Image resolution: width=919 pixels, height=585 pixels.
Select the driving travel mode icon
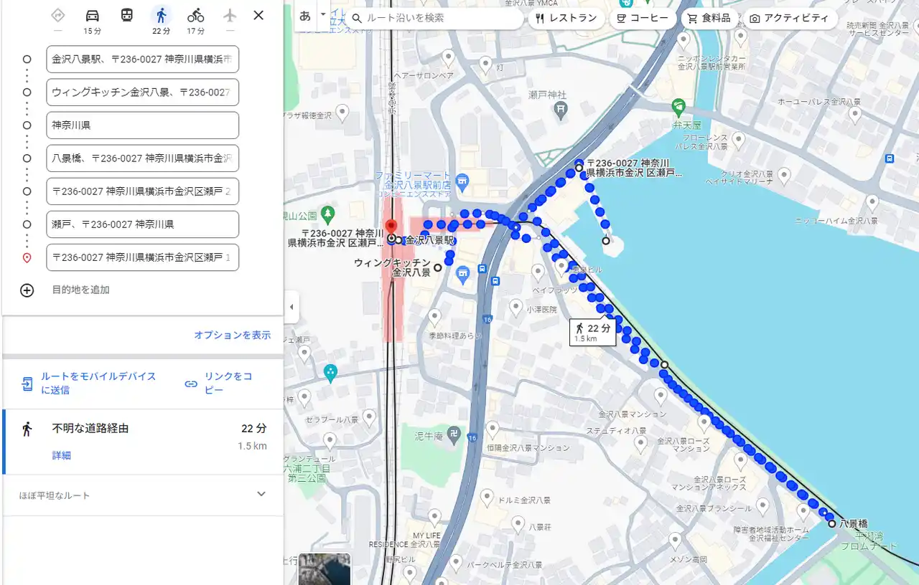click(x=92, y=16)
